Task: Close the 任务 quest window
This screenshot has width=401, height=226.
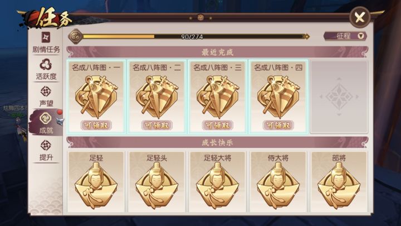Action: pyautogui.click(x=360, y=17)
